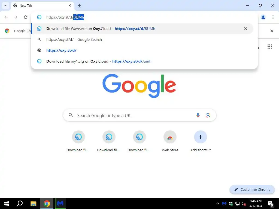
Task: Open Windows Security tray icon
Action: [x=231, y=204]
